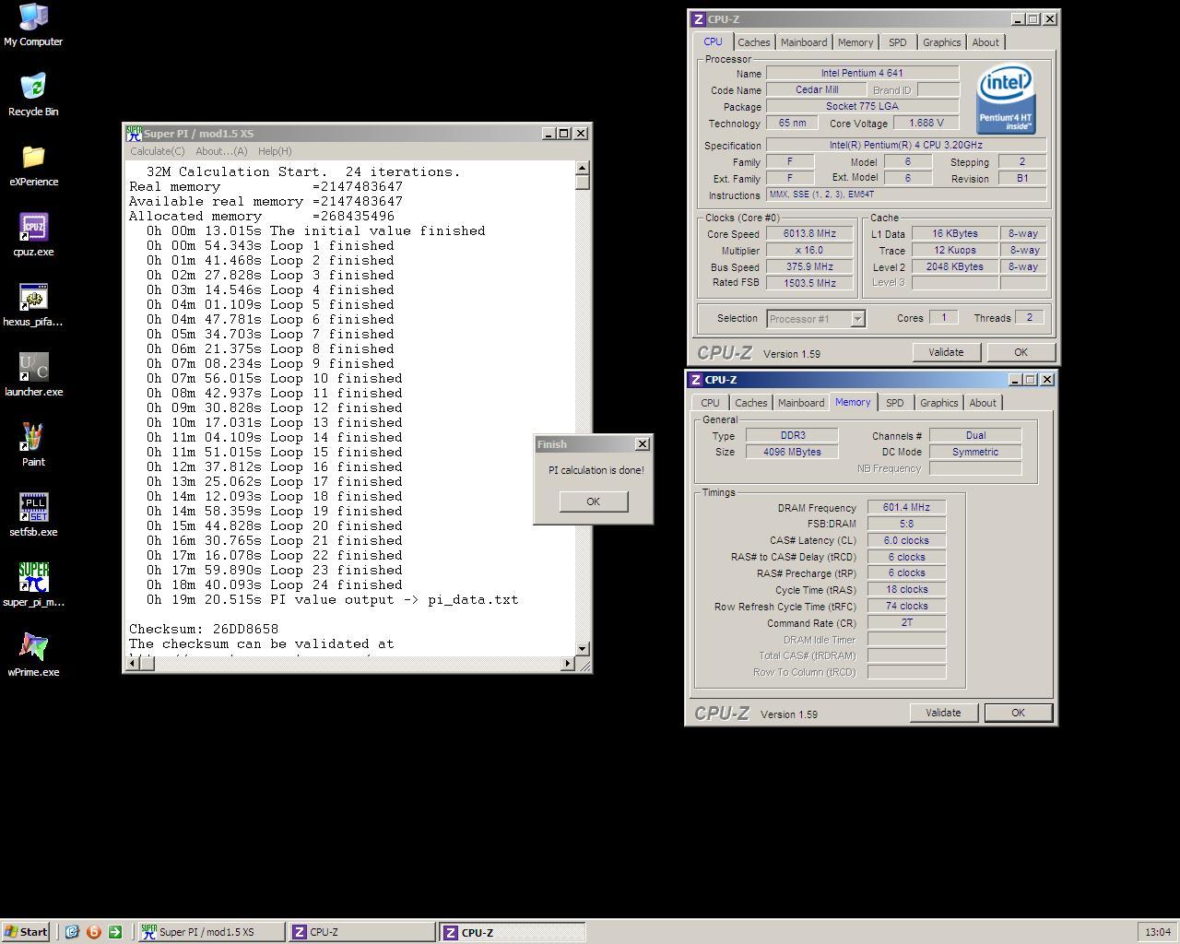Click the Super PI vertical scrollbar down arrow
This screenshot has width=1180, height=944.
[x=582, y=649]
